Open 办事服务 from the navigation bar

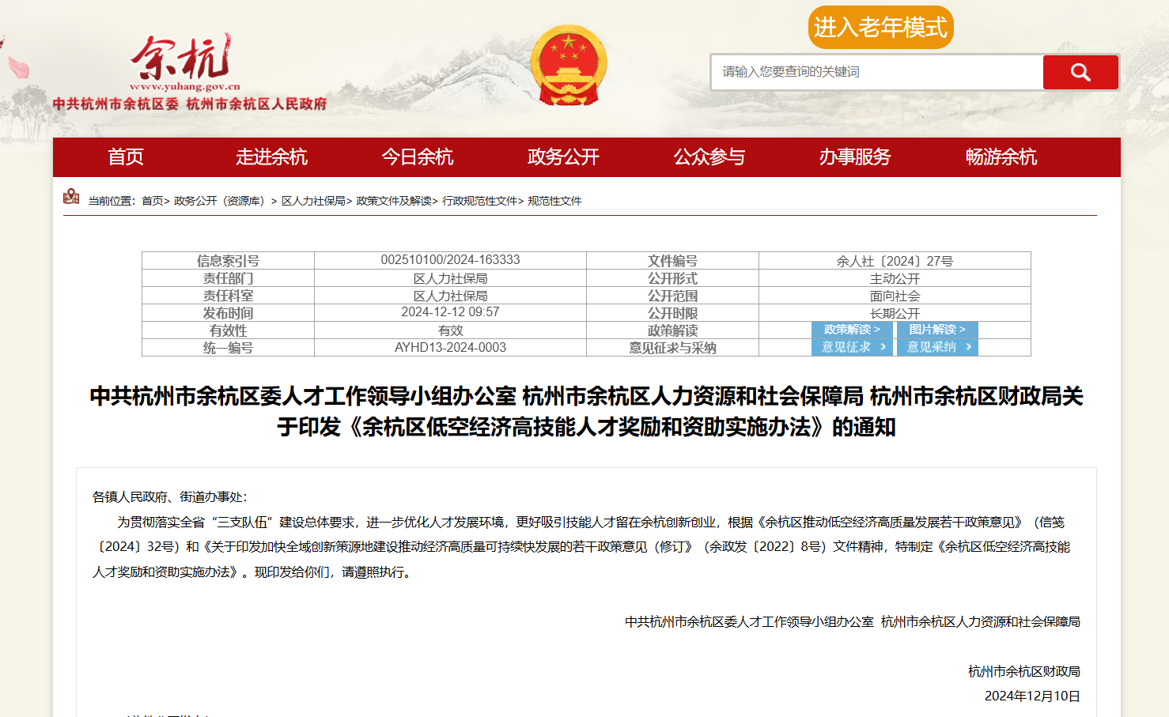click(x=855, y=157)
